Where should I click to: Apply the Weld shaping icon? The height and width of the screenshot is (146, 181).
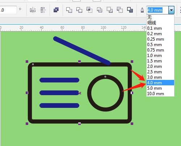[x=69, y=10]
